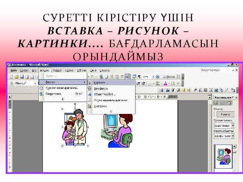This screenshot has width=243, height=182.
Task: Expand the Рисунок submenu's hidden items chevron
Action: coord(111,111)
